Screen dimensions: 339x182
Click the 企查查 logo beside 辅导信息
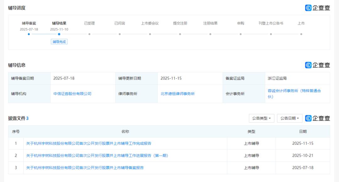[317, 65]
